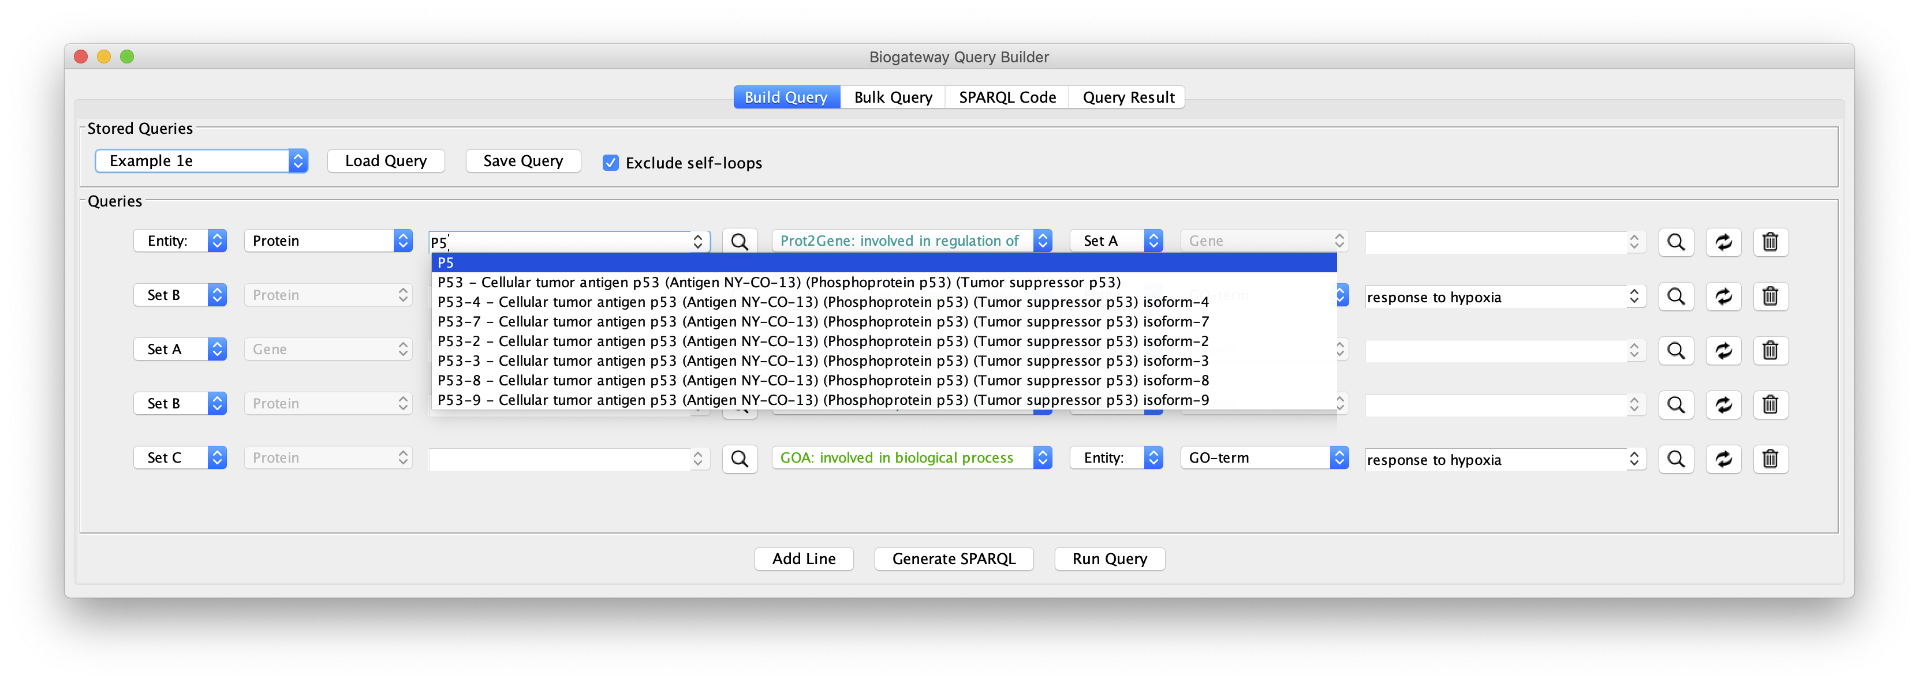Refresh the Set A Gene row
Viewport: 1919px width, 683px height.
click(x=1723, y=350)
